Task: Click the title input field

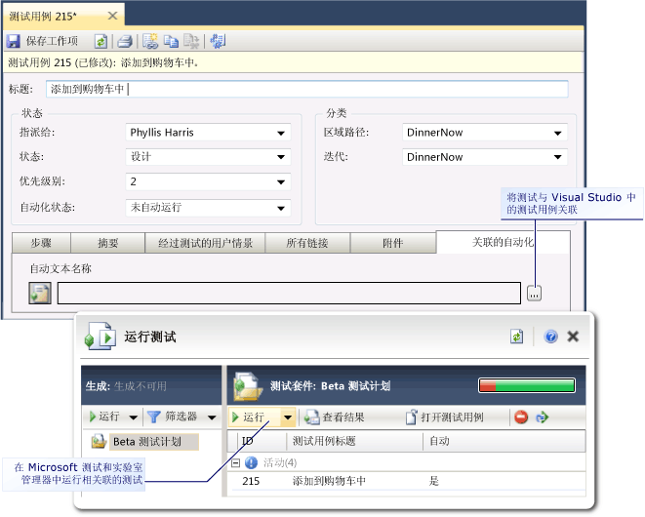Action: coord(306,89)
